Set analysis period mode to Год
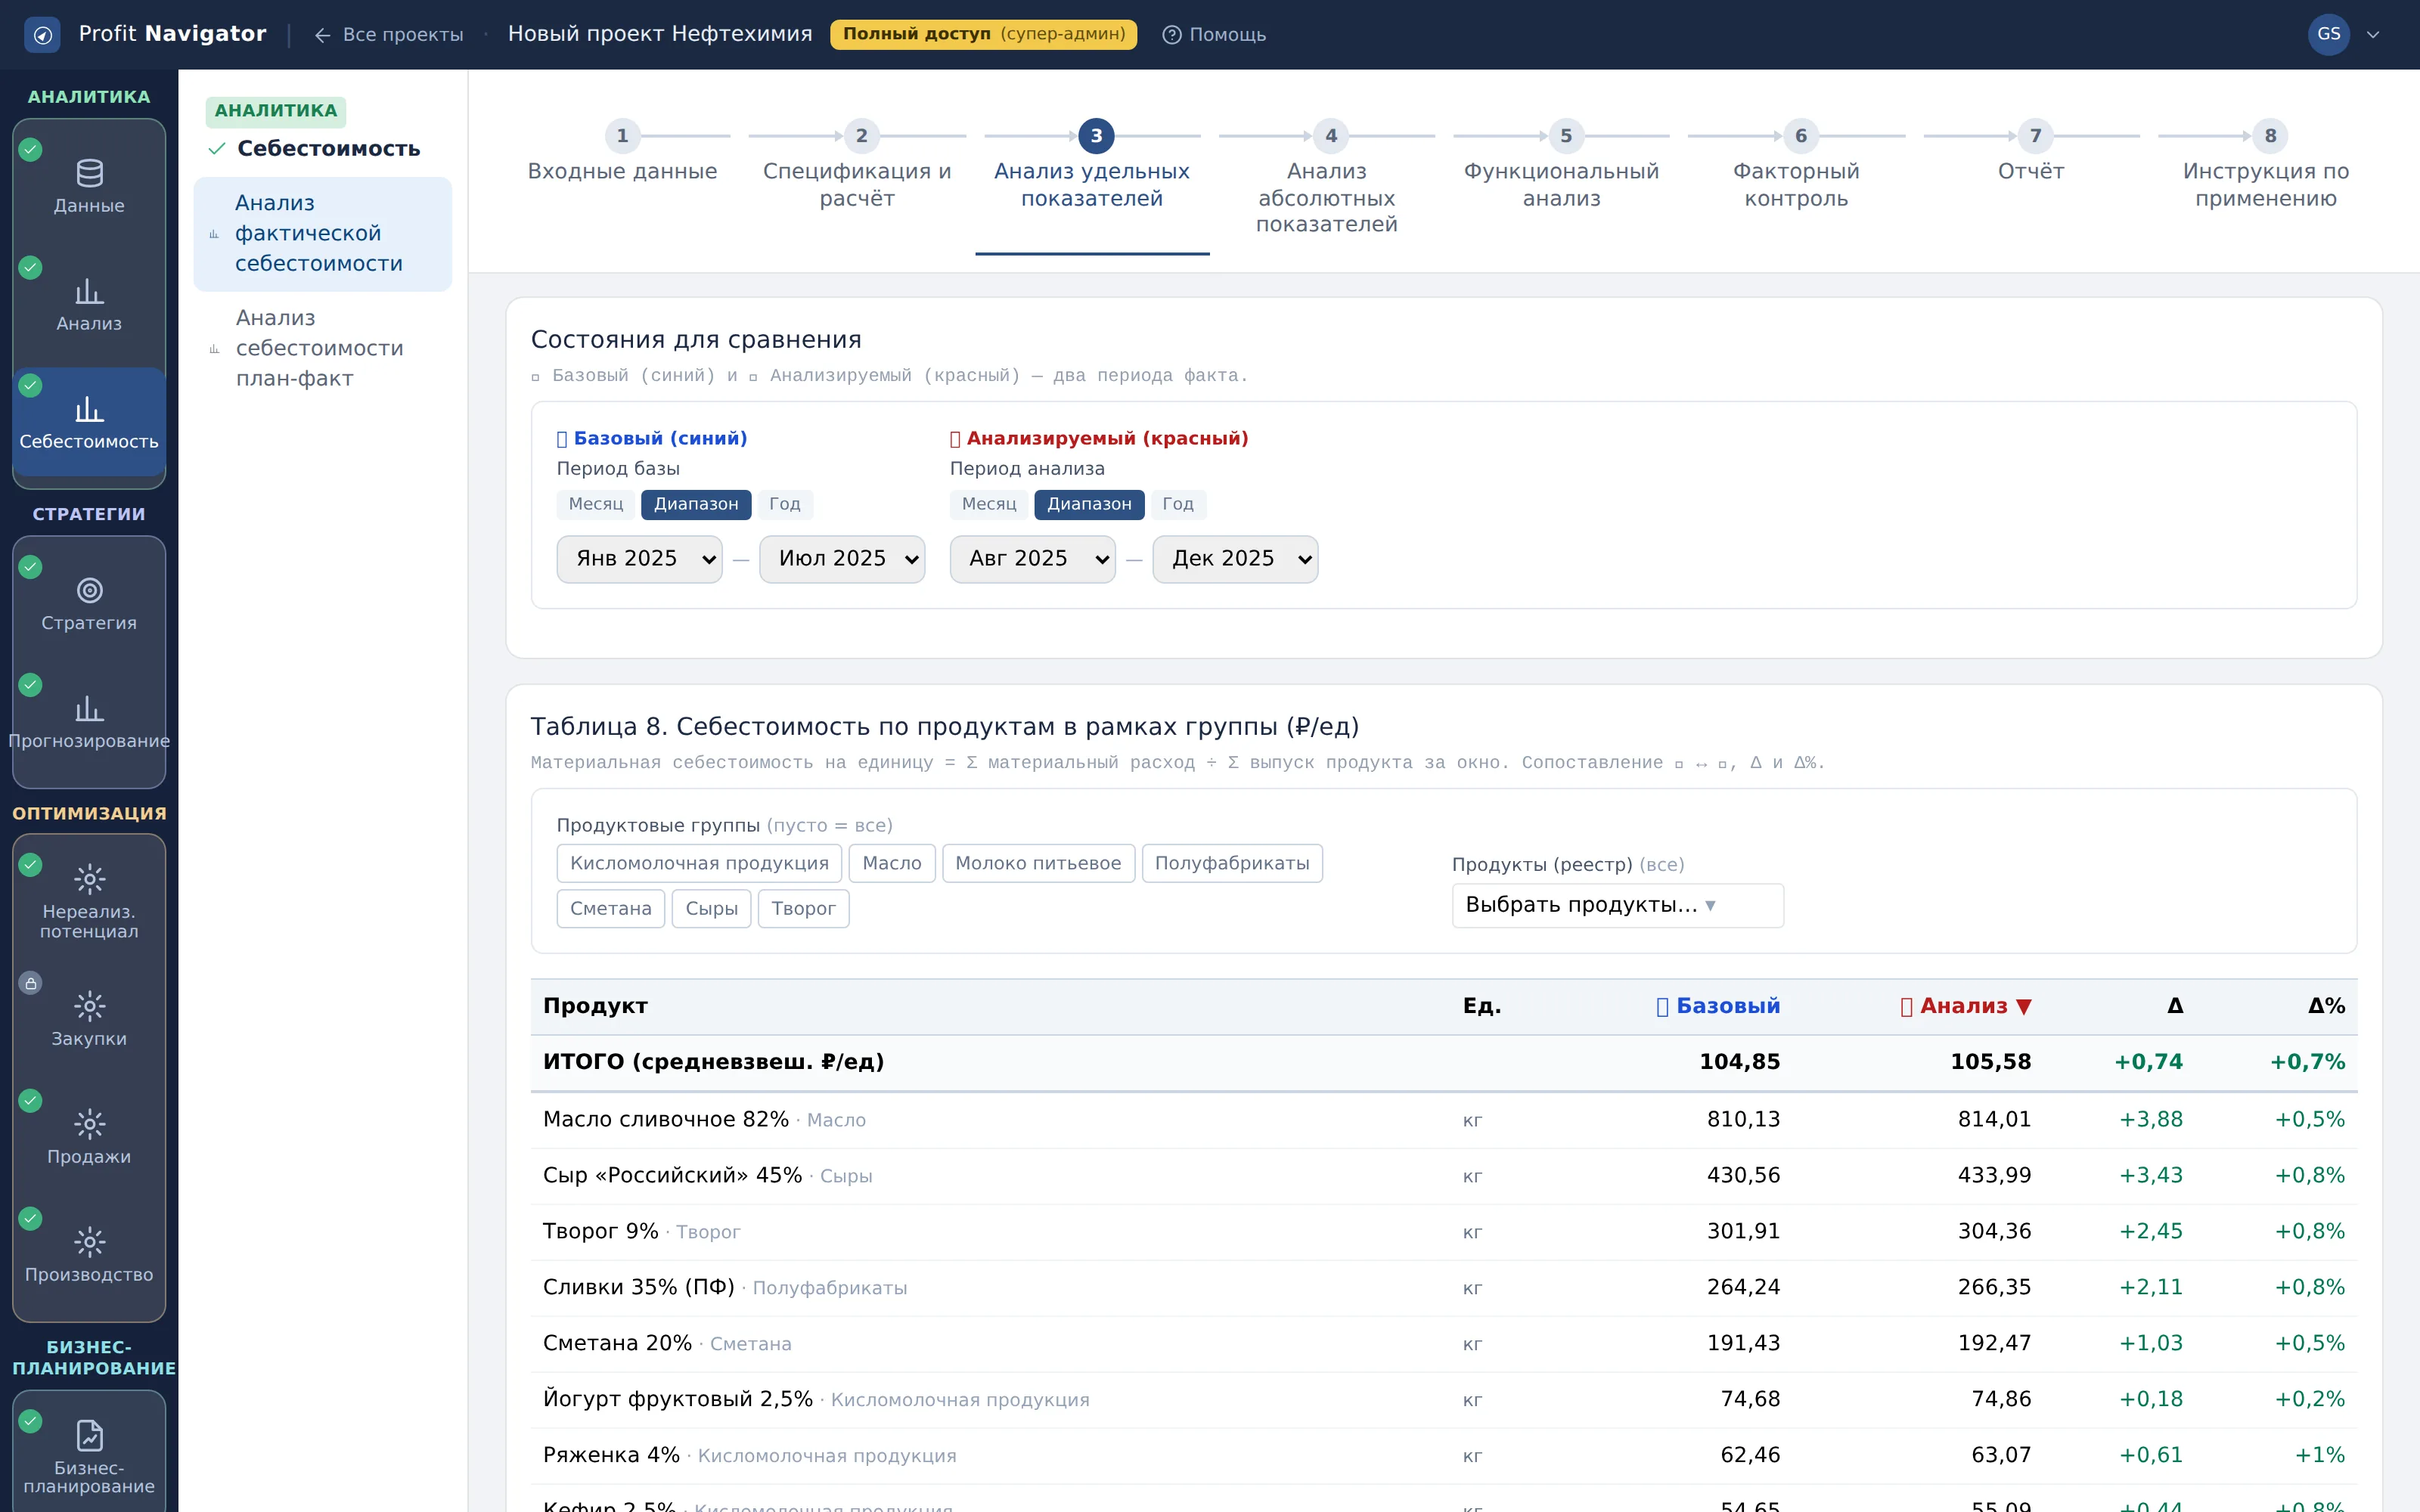 1178,504
